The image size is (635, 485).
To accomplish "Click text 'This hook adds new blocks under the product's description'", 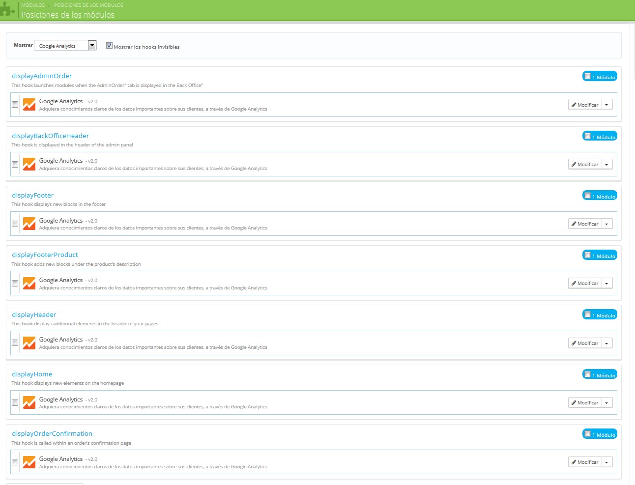I will 76,264.
